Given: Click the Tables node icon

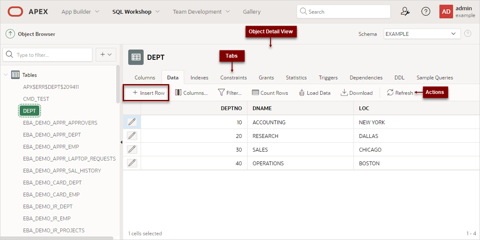Looking at the screenshot, I should pos(15,75).
